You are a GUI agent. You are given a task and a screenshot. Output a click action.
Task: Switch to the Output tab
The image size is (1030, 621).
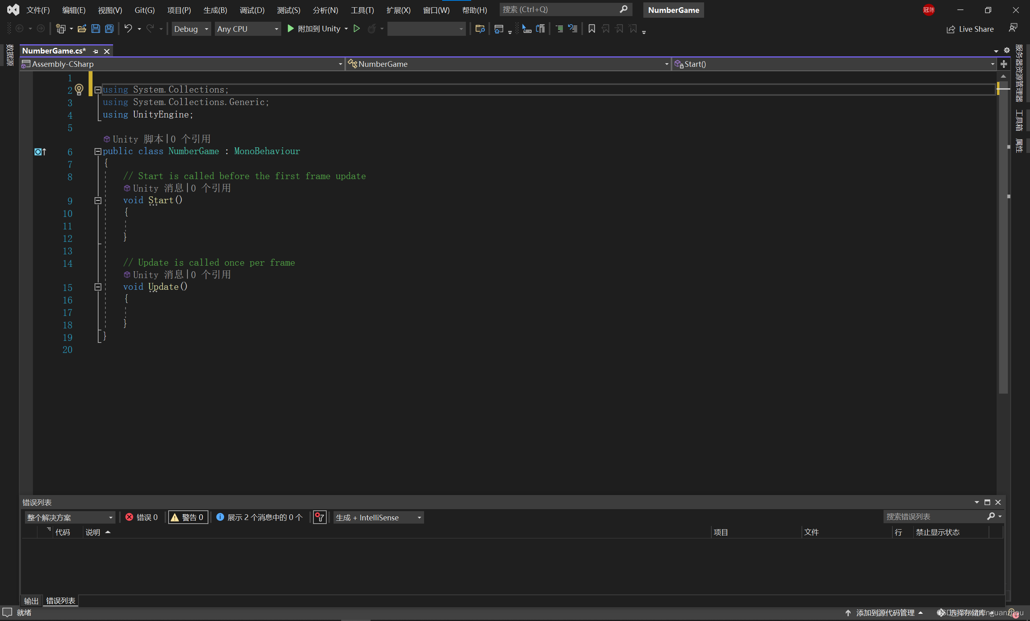(31, 601)
